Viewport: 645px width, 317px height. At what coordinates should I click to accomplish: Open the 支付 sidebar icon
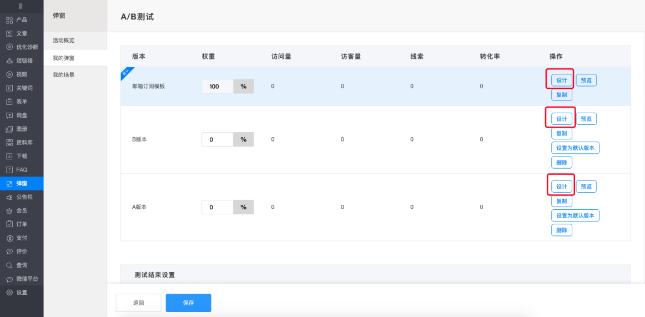click(9, 238)
